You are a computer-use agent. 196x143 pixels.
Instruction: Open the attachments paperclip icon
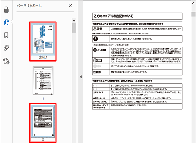(x=6, y=48)
